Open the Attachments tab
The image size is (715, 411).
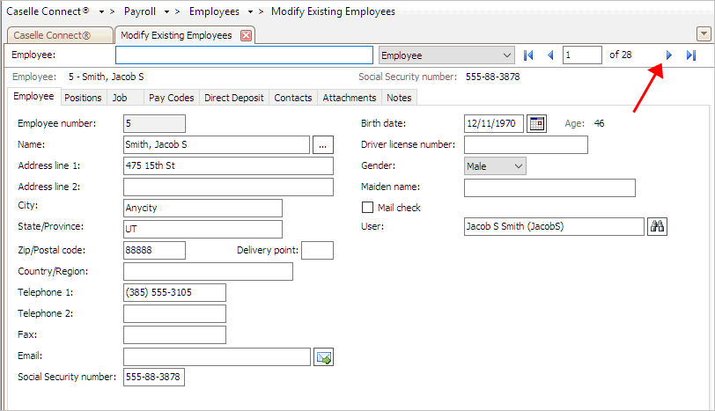[349, 98]
